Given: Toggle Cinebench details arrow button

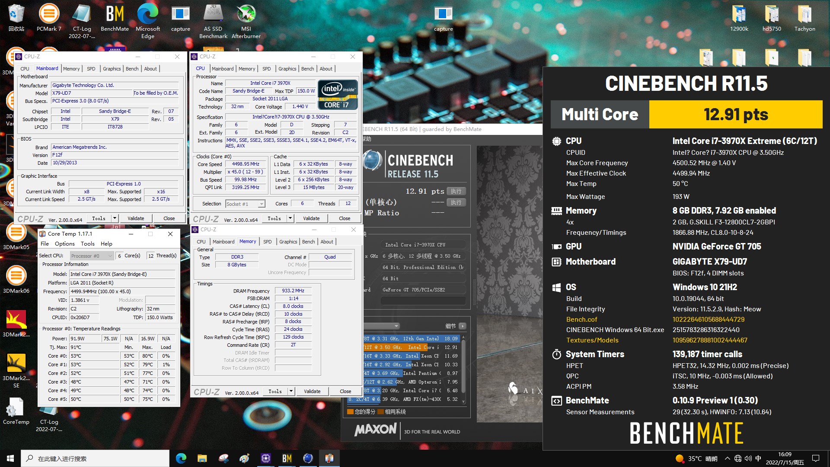Looking at the screenshot, I should pos(463,326).
